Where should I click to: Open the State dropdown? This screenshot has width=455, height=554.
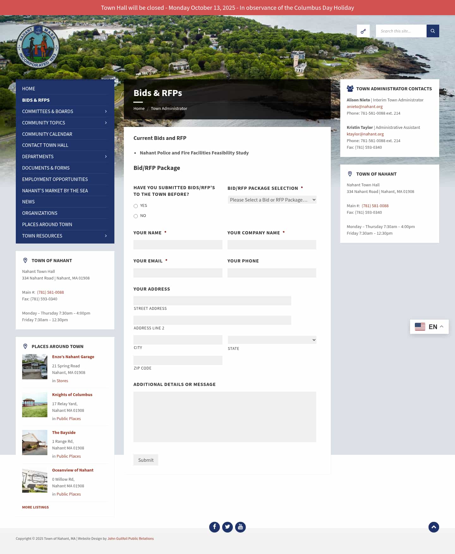tap(272, 340)
